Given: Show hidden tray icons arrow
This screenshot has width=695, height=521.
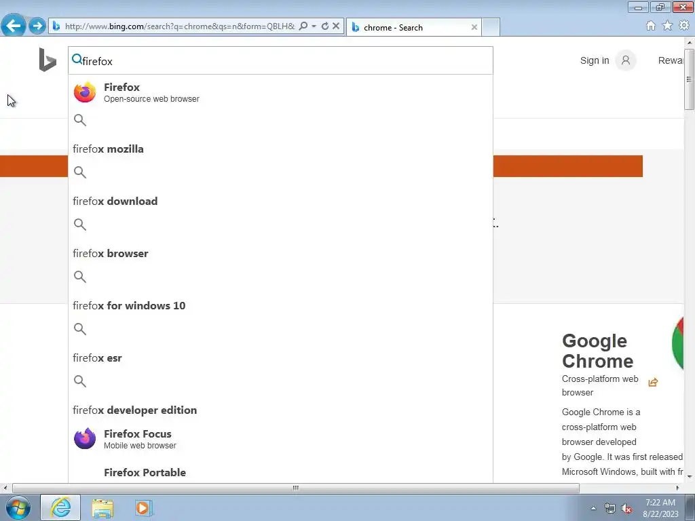Looking at the screenshot, I should click(593, 508).
